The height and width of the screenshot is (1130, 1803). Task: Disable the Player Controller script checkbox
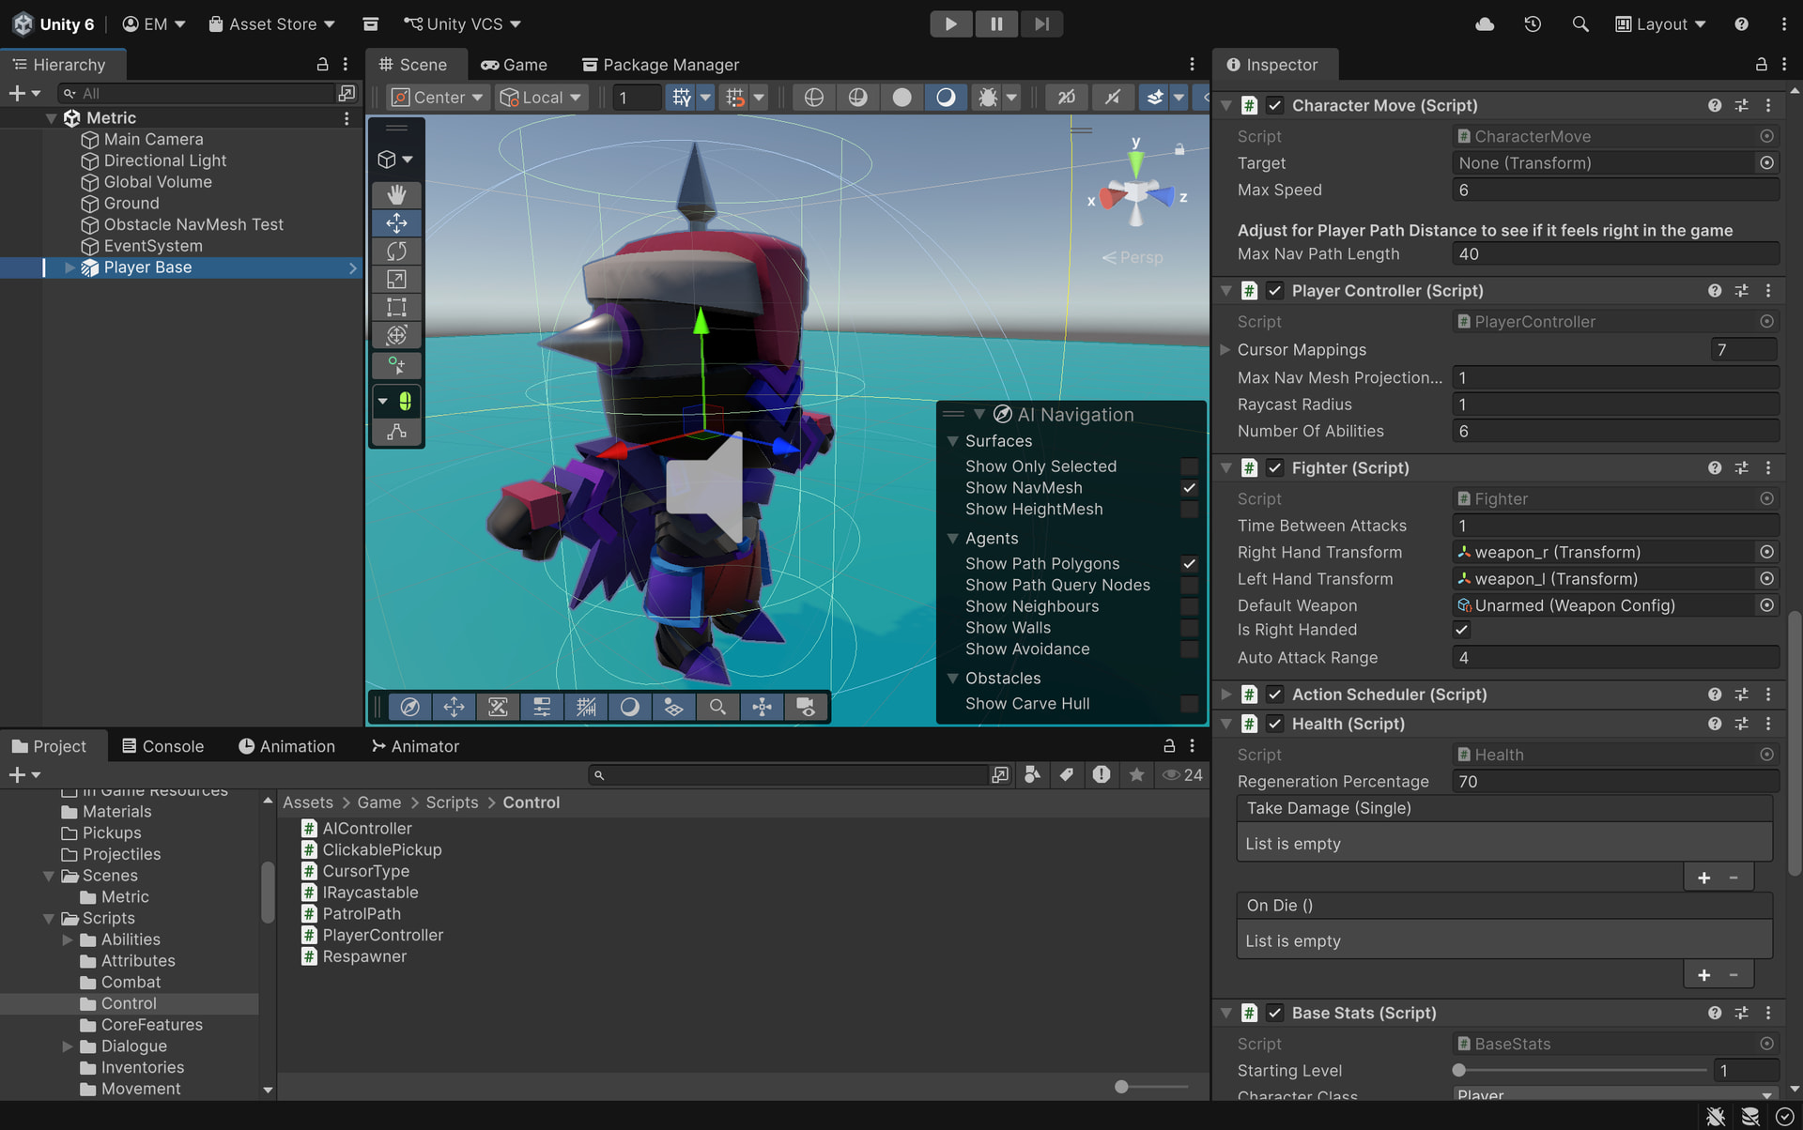pyautogui.click(x=1274, y=291)
